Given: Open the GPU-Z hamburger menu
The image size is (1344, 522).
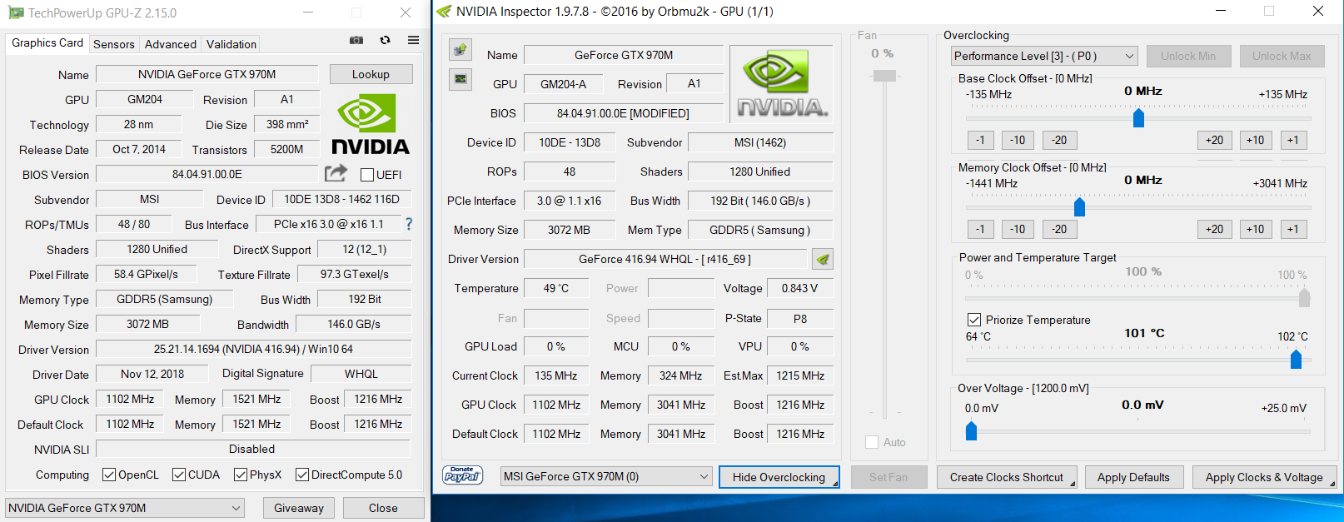Looking at the screenshot, I should 413,40.
